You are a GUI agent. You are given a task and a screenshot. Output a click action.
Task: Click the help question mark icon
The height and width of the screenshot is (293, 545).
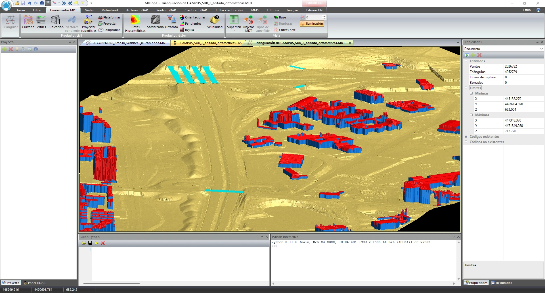[538, 10]
